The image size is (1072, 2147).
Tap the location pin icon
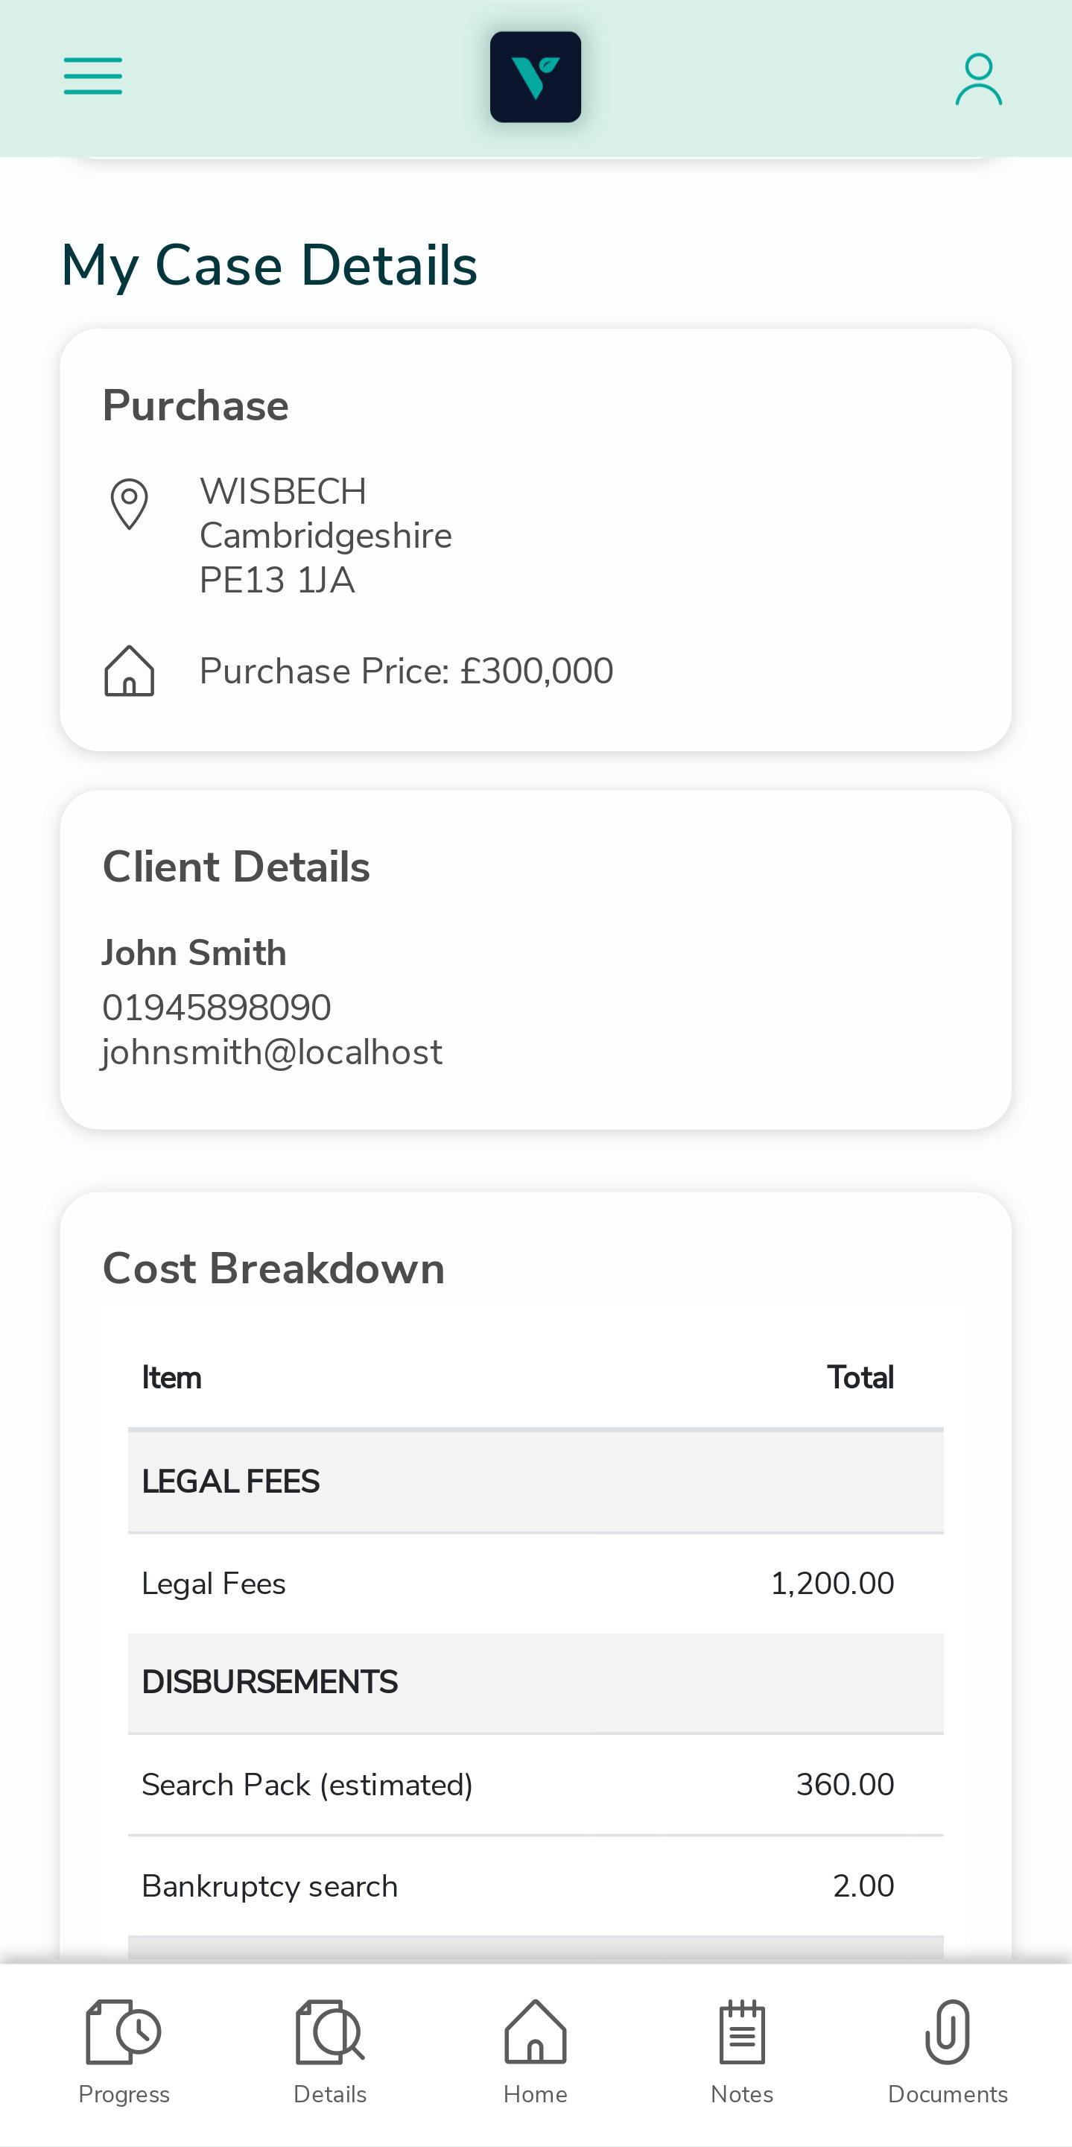click(129, 504)
